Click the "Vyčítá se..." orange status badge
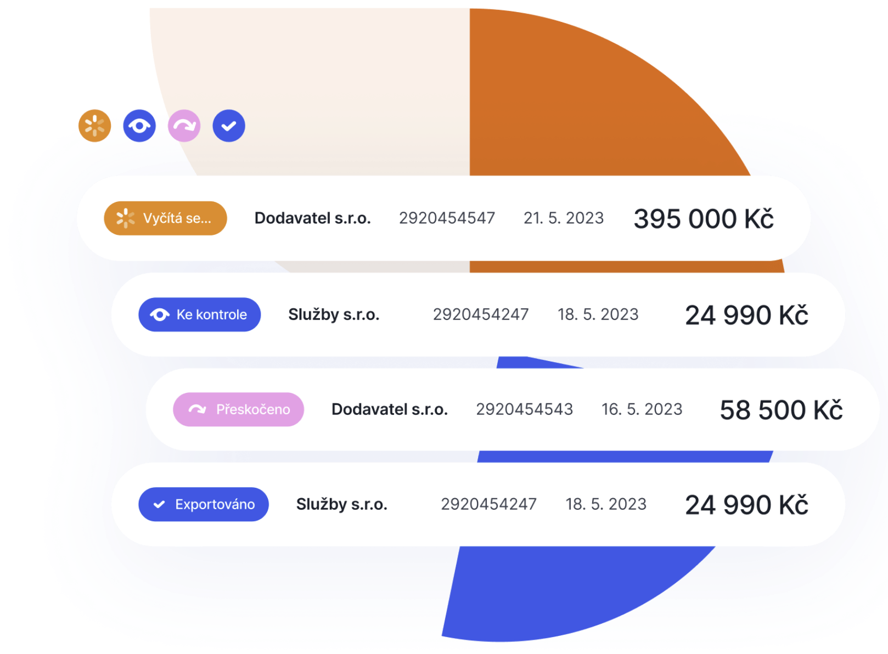This screenshot has width=888, height=654. (x=165, y=218)
